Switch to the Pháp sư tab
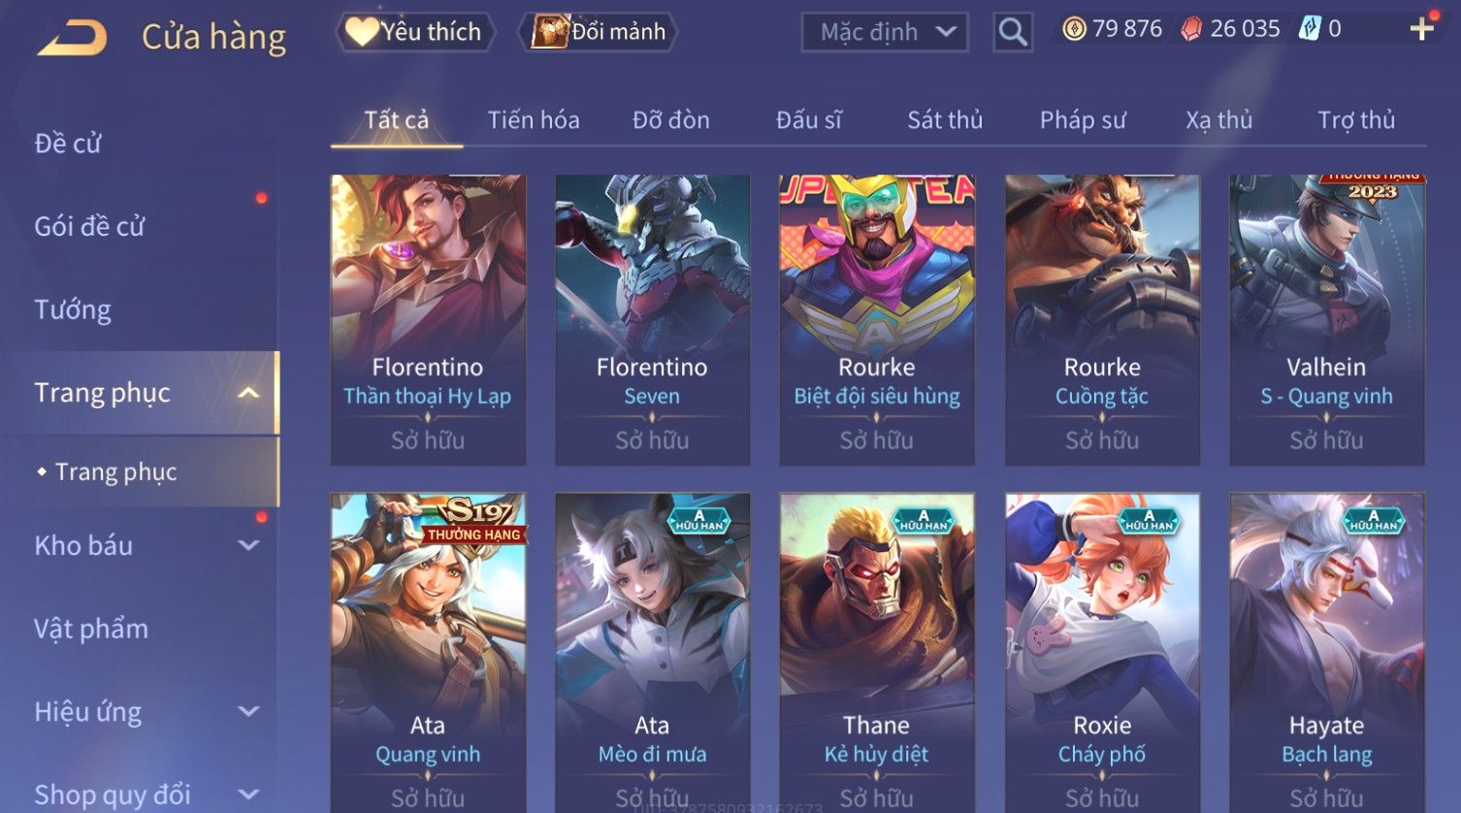The height and width of the screenshot is (813, 1461). point(1083,120)
